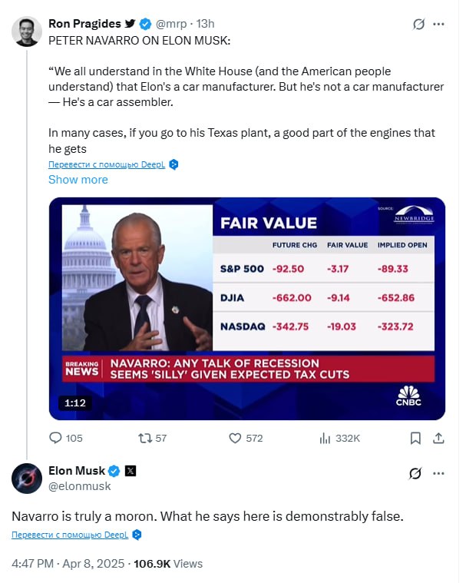Repost the Ron Pragides tweet
Screen dimensions: 466x583
tap(144, 438)
